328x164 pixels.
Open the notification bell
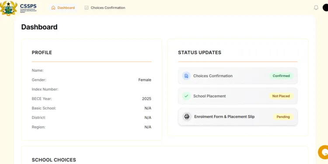click(316, 8)
